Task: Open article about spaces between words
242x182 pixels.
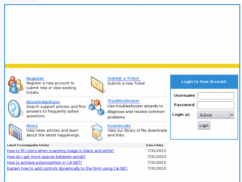Action: pyautogui.click(x=46, y=157)
